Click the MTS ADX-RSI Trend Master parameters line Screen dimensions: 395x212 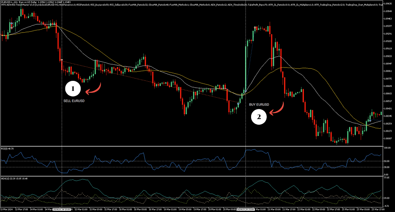[193, 5]
